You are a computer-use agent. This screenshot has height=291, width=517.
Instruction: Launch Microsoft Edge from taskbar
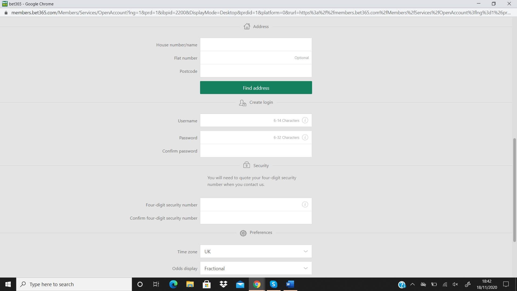[173, 284]
